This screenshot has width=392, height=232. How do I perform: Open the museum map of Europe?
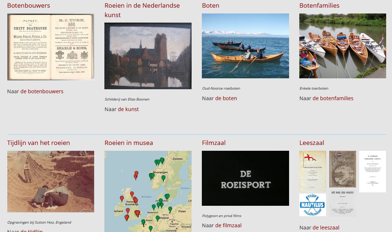tap(148, 191)
